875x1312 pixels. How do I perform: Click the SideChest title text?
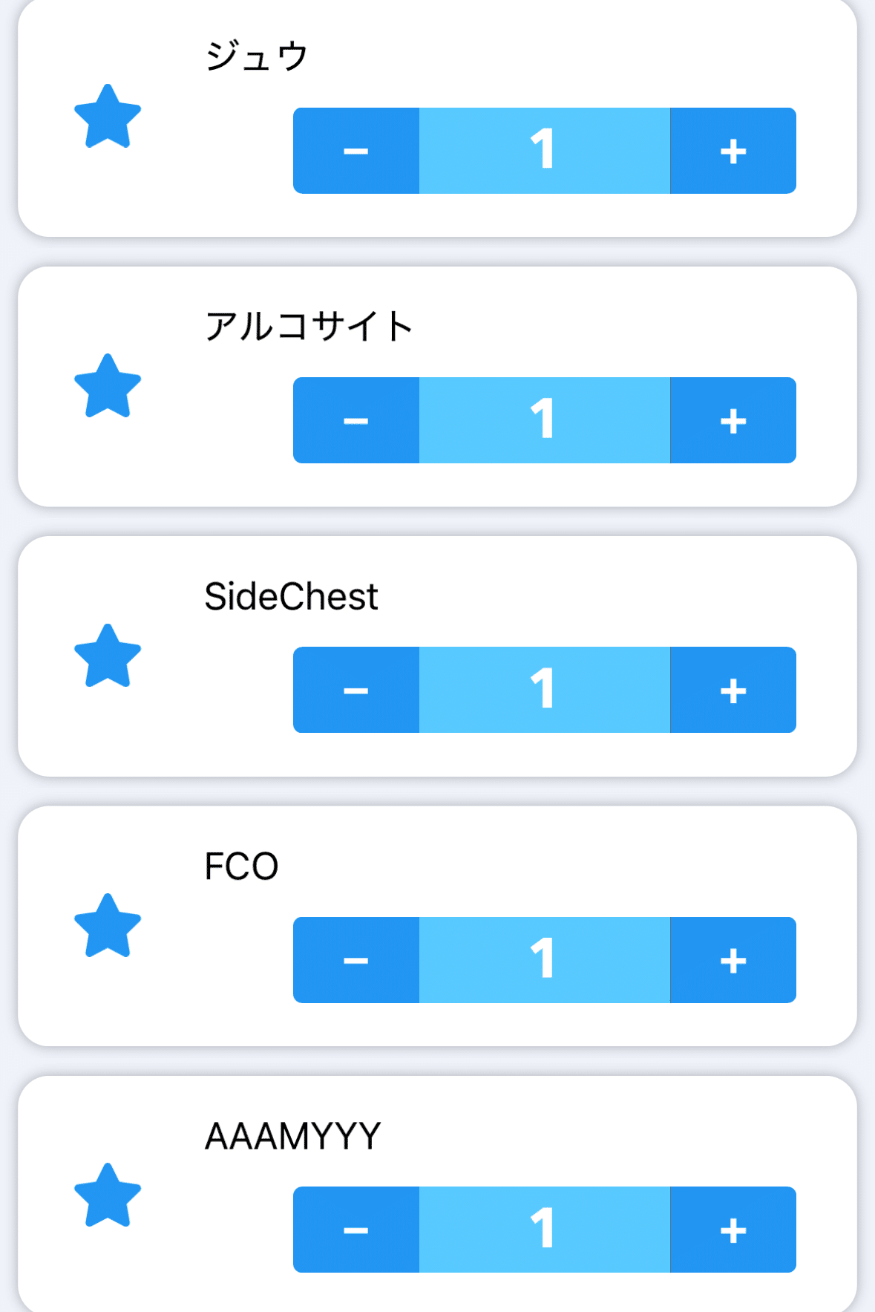click(x=291, y=596)
